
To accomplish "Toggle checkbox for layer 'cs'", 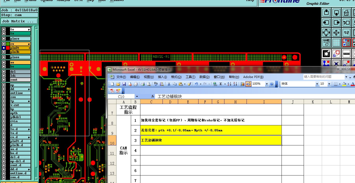I will (x=4, y=44).
